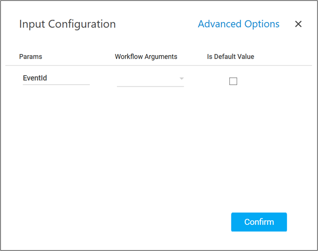318x251 pixels.
Task: Expand the Workflow Arguments dropdown arrow
Action: point(181,79)
